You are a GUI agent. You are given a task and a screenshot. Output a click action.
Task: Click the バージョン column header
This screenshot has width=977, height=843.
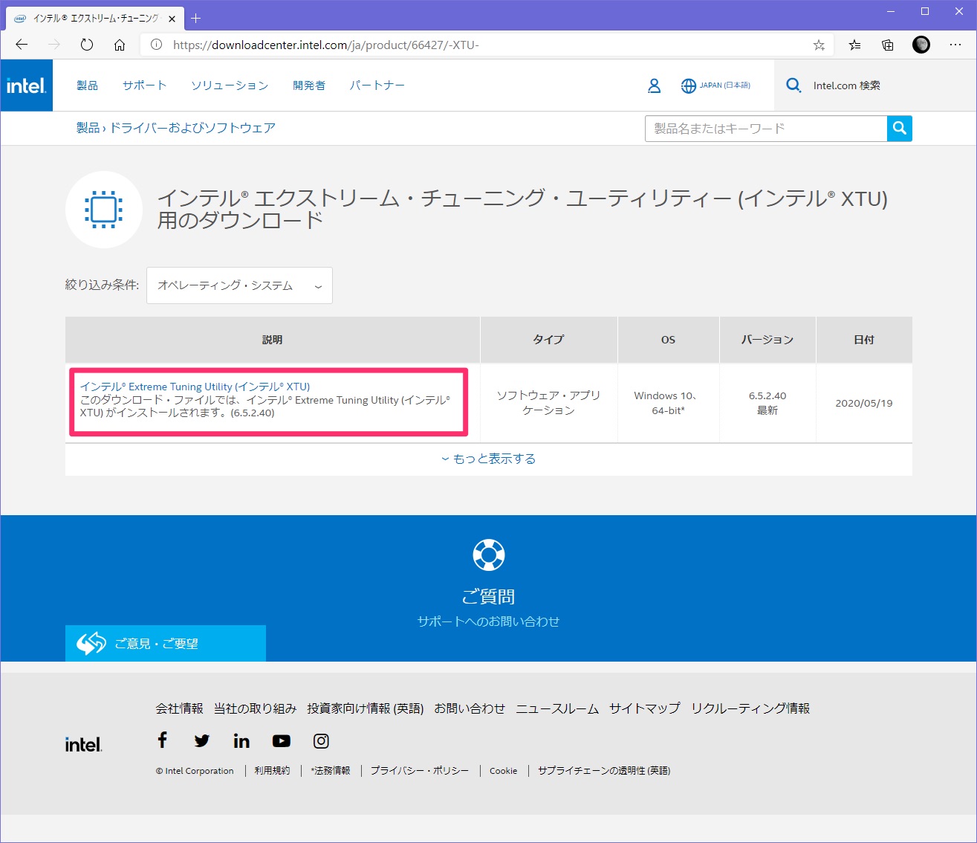tap(767, 340)
